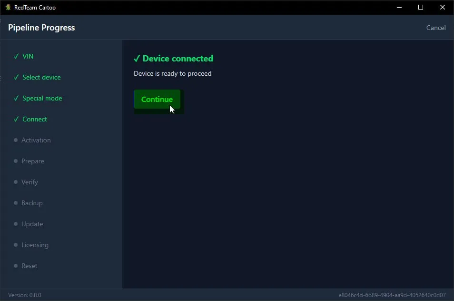Screen dimensions: 454x301
Task: Click the checkmark beside Special mode
Action: coord(16,98)
